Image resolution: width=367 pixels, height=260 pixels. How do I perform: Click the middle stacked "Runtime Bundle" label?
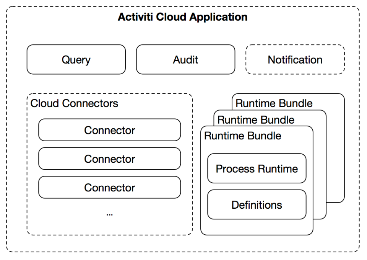pyautogui.click(x=256, y=120)
